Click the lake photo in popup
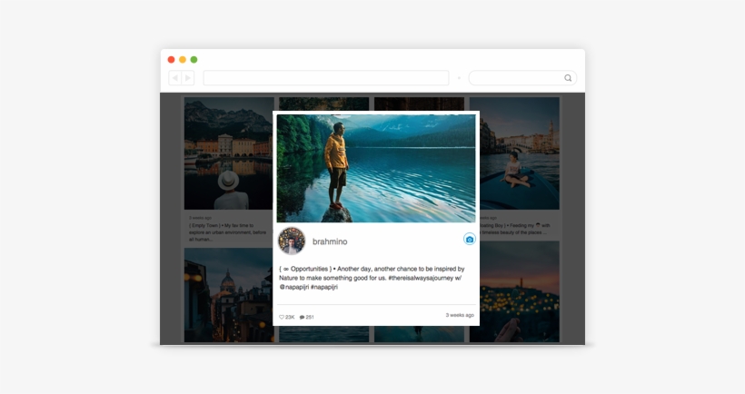Screen dimensions: 745x394 coord(376,168)
